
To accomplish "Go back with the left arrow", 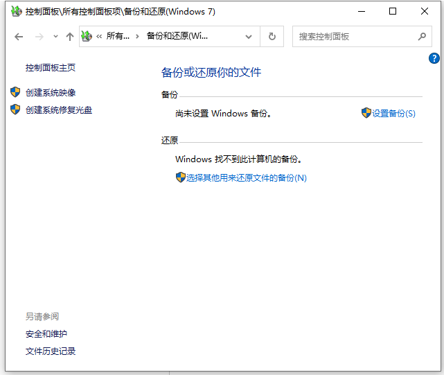I will coord(19,37).
